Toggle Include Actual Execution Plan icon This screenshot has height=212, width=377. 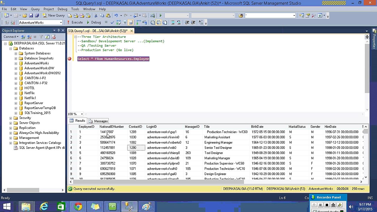[x=138, y=22]
